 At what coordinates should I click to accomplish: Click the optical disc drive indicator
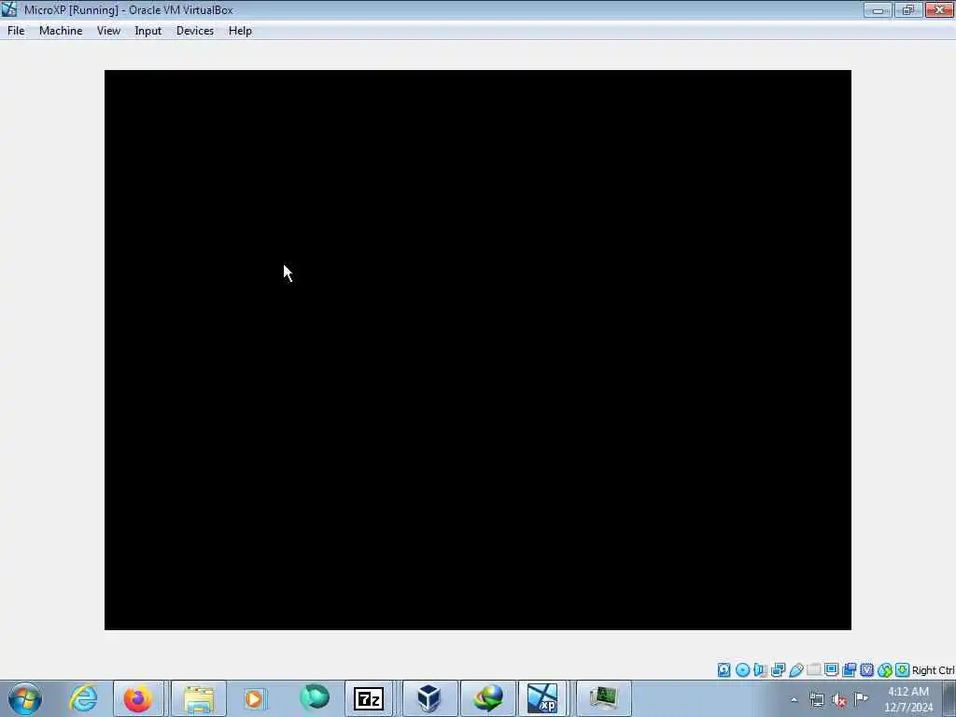(742, 670)
